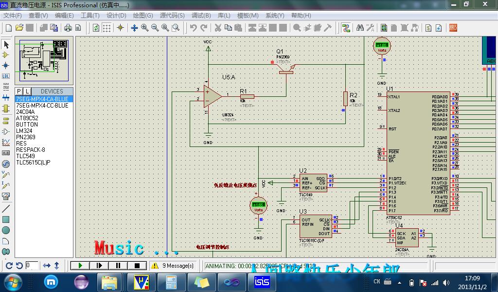Open the Bill of Materials icon
498x292 pixels.
(x=428, y=28)
